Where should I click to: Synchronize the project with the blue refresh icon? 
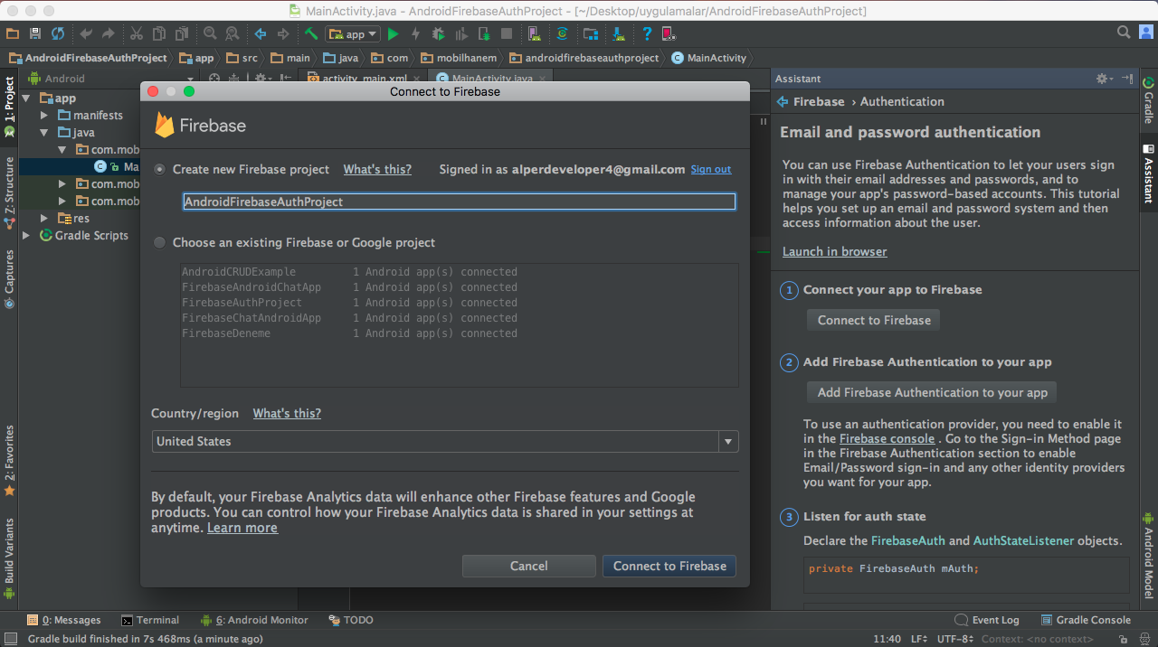(58, 34)
